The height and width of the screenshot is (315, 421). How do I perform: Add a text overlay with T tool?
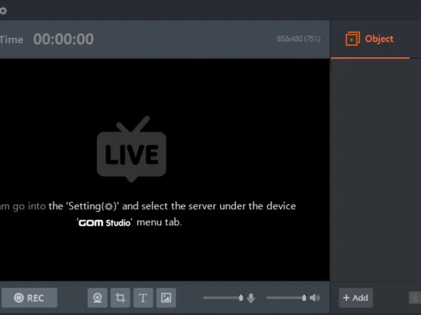(143, 298)
